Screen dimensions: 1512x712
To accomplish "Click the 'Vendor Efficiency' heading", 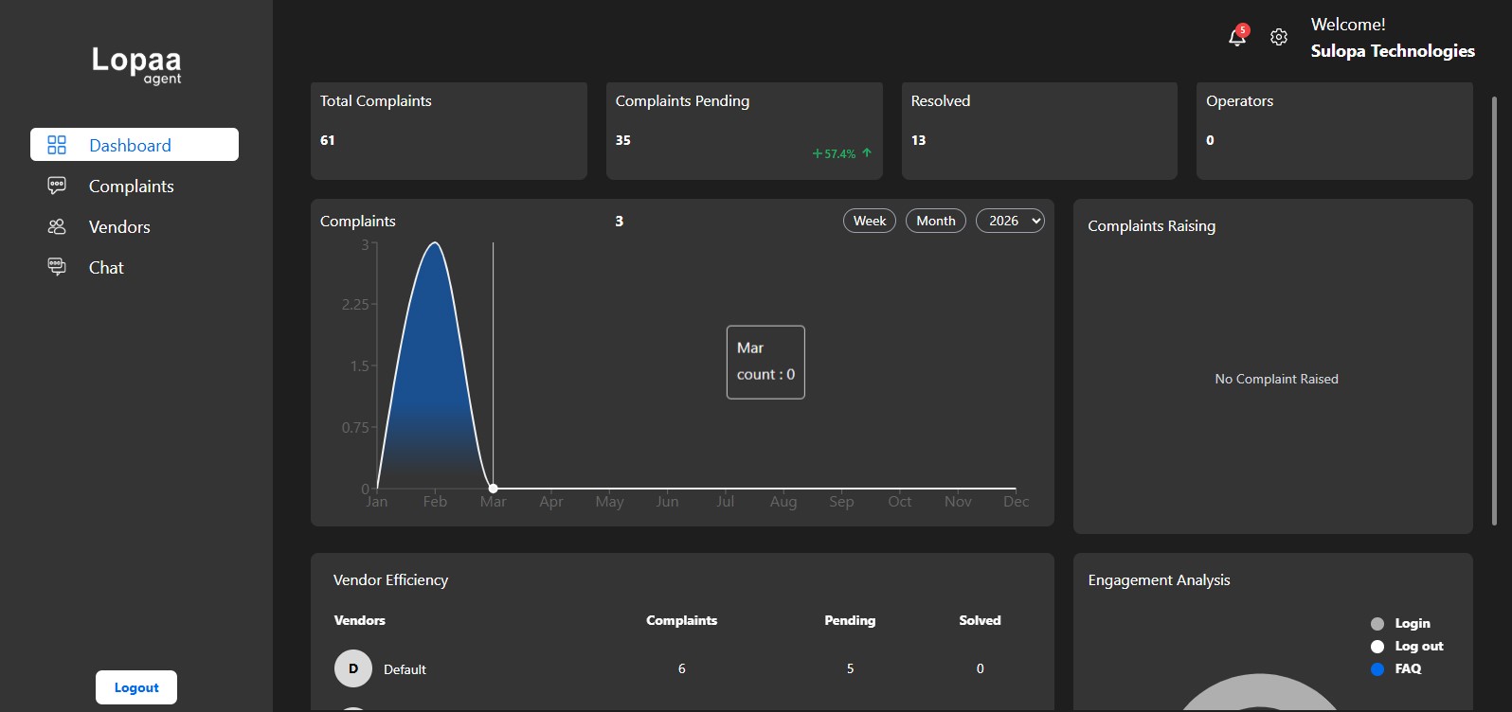I will pyautogui.click(x=390, y=579).
